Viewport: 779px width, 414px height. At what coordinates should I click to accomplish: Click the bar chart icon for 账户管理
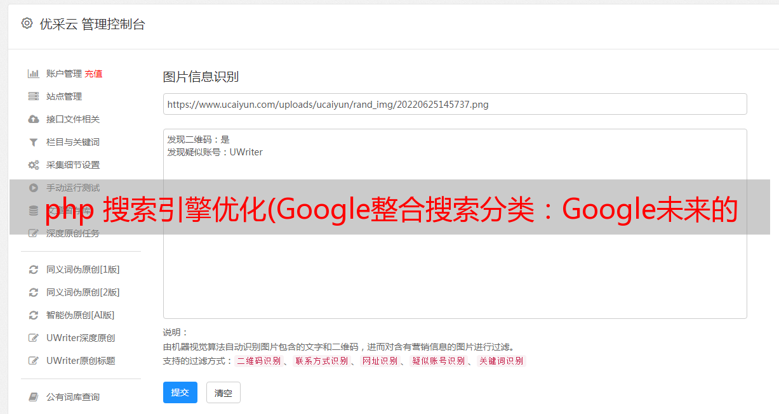[34, 74]
